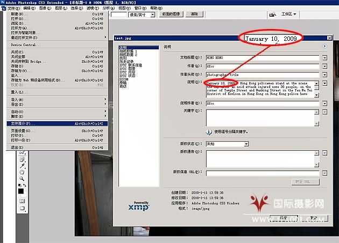This screenshot has width=339, height=243.
Task: Expand the 最近打开文件 submenu
Action: pyautogui.click(x=57, y=38)
